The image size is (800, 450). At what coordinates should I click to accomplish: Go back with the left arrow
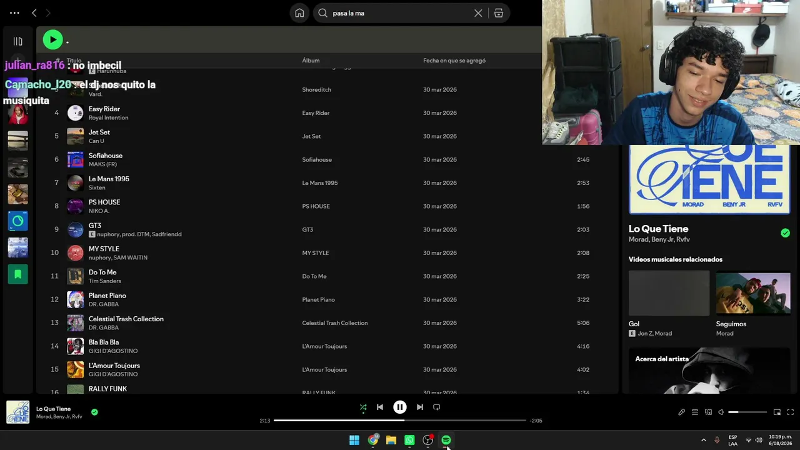click(x=34, y=13)
